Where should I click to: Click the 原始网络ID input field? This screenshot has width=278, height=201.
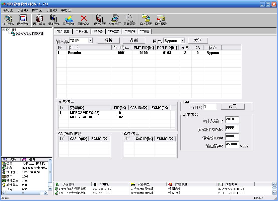[x=232, y=128]
